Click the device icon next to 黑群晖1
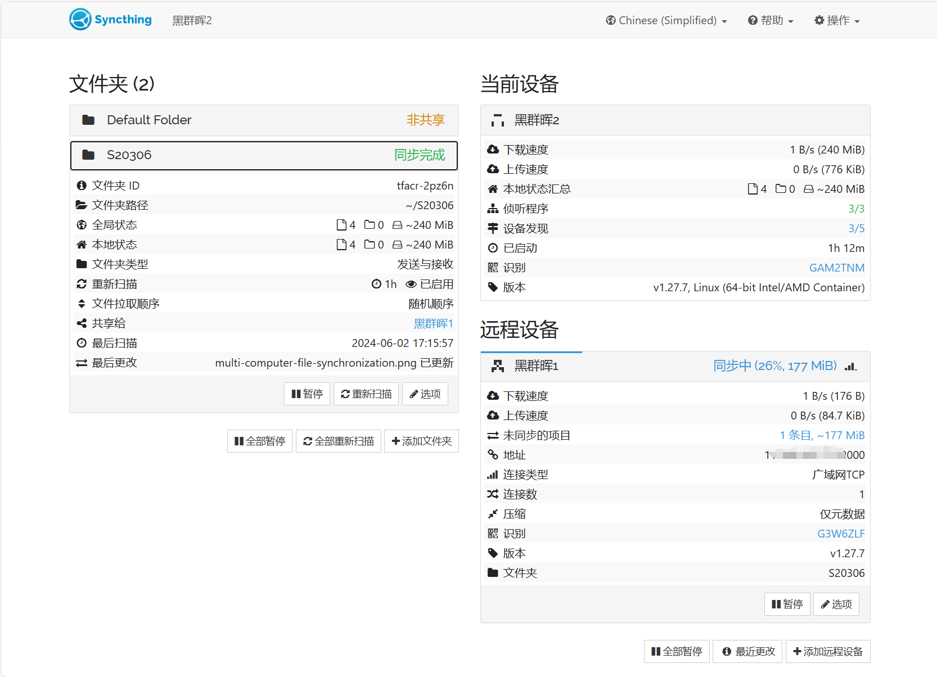The image size is (937, 677). [497, 367]
